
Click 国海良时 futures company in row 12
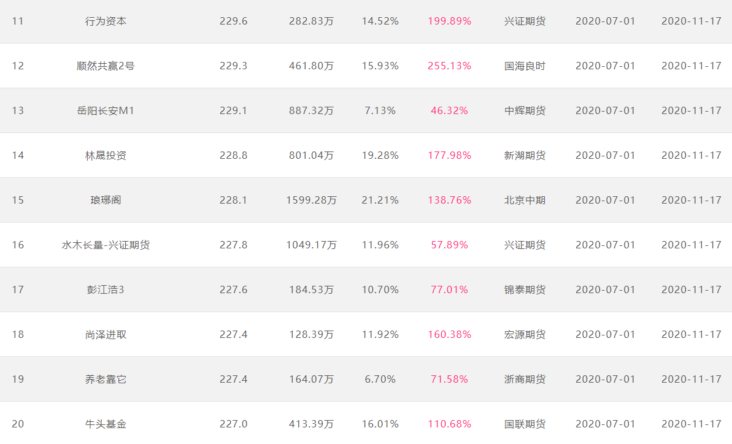click(x=525, y=66)
